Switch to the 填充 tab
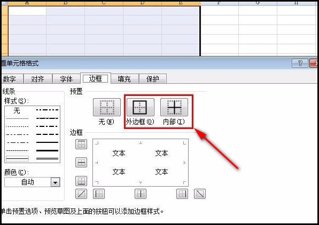The image size is (319, 225). tap(125, 79)
